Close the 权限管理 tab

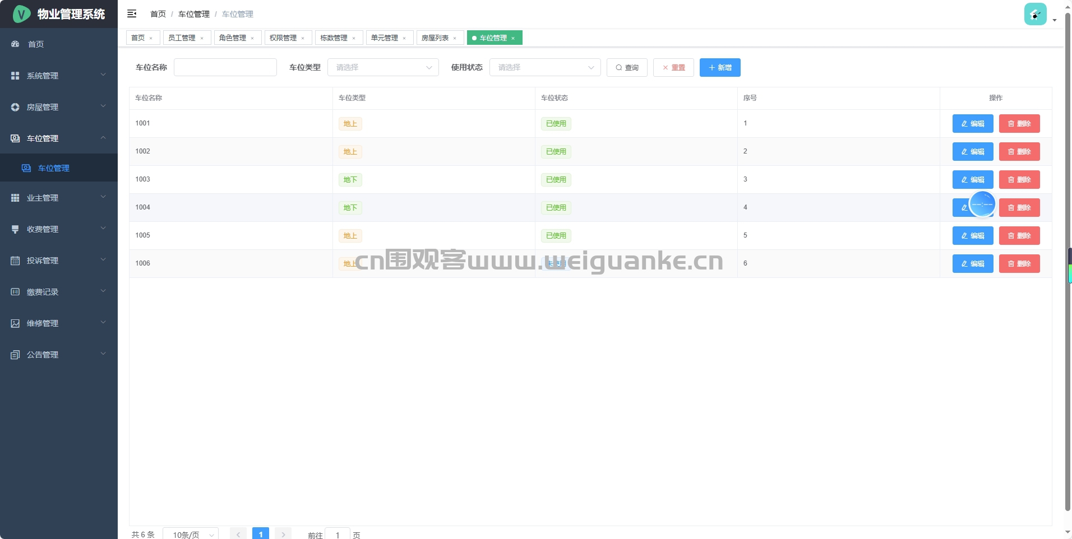pos(303,38)
